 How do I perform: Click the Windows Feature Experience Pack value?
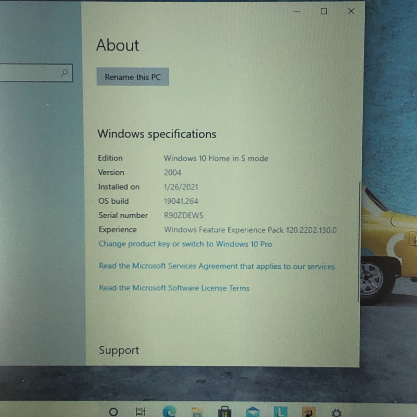pyautogui.click(x=250, y=230)
